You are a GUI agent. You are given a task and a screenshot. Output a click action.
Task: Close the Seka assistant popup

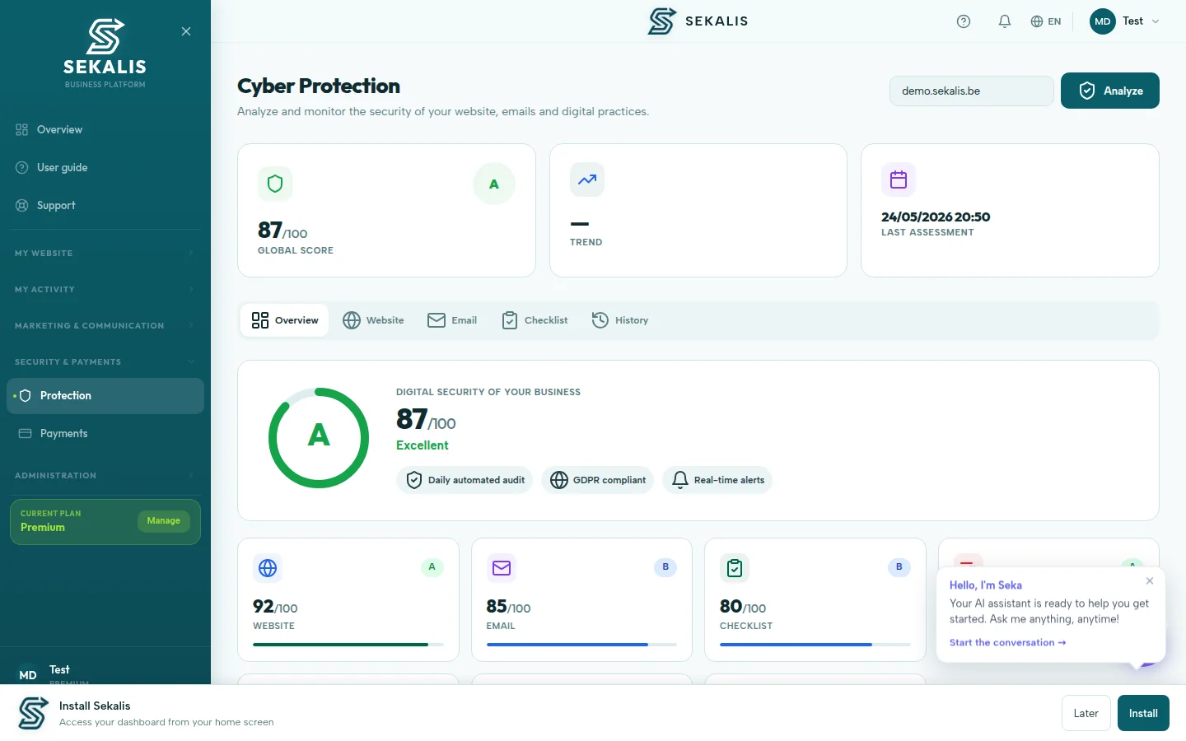click(x=1150, y=581)
